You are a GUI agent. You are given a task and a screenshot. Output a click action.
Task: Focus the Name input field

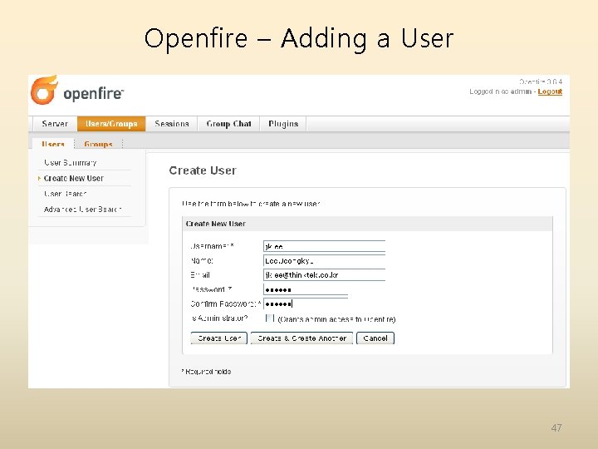(324, 261)
